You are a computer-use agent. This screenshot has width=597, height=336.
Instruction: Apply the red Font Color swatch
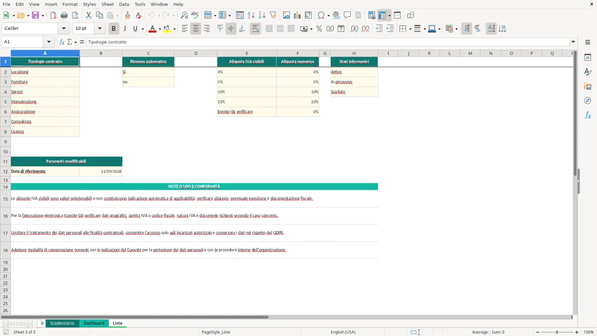coord(152,29)
